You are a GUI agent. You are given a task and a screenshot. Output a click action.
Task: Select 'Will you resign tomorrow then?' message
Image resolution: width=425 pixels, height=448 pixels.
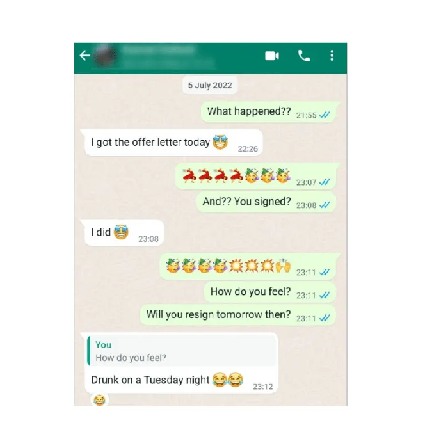(x=238, y=315)
